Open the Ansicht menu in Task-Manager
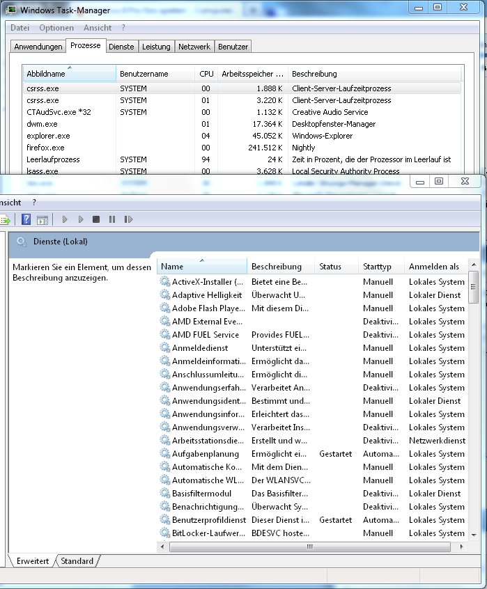 click(x=98, y=28)
